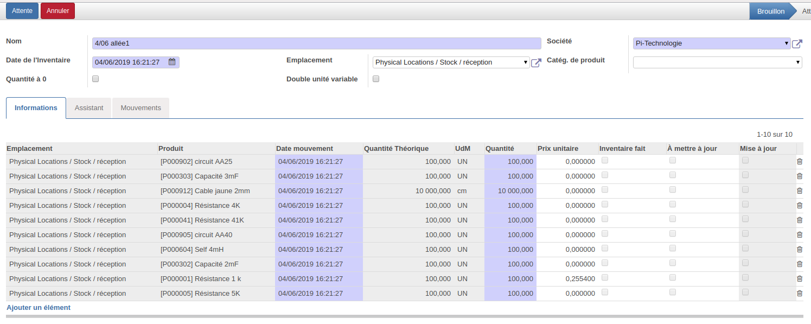Delete the Cable jaune 2mm row via trash icon
The height and width of the screenshot is (324, 811).
pos(800,190)
